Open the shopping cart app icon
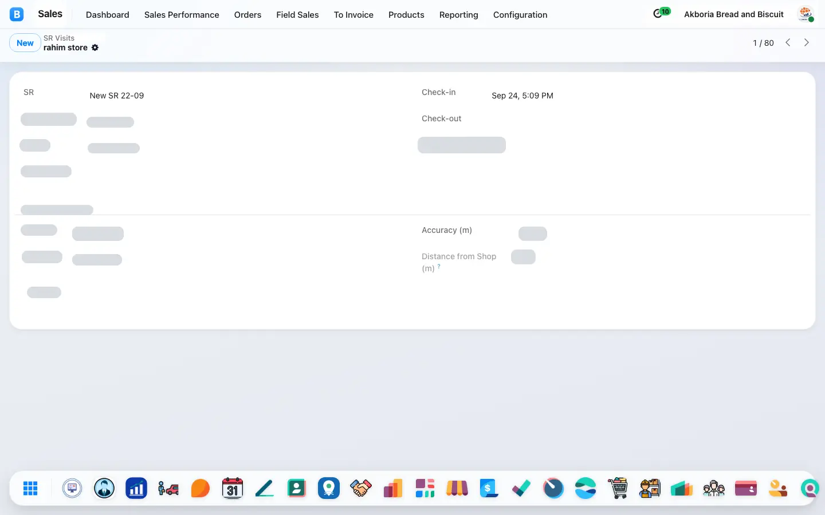The height and width of the screenshot is (515, 825). (618, 488)
